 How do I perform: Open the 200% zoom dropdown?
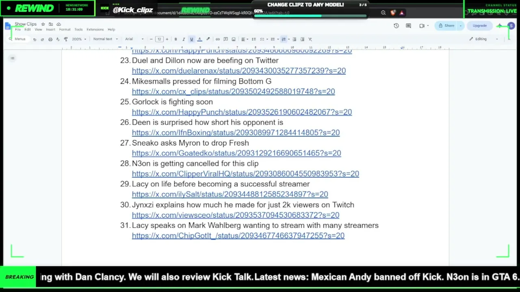pos(79,39)
